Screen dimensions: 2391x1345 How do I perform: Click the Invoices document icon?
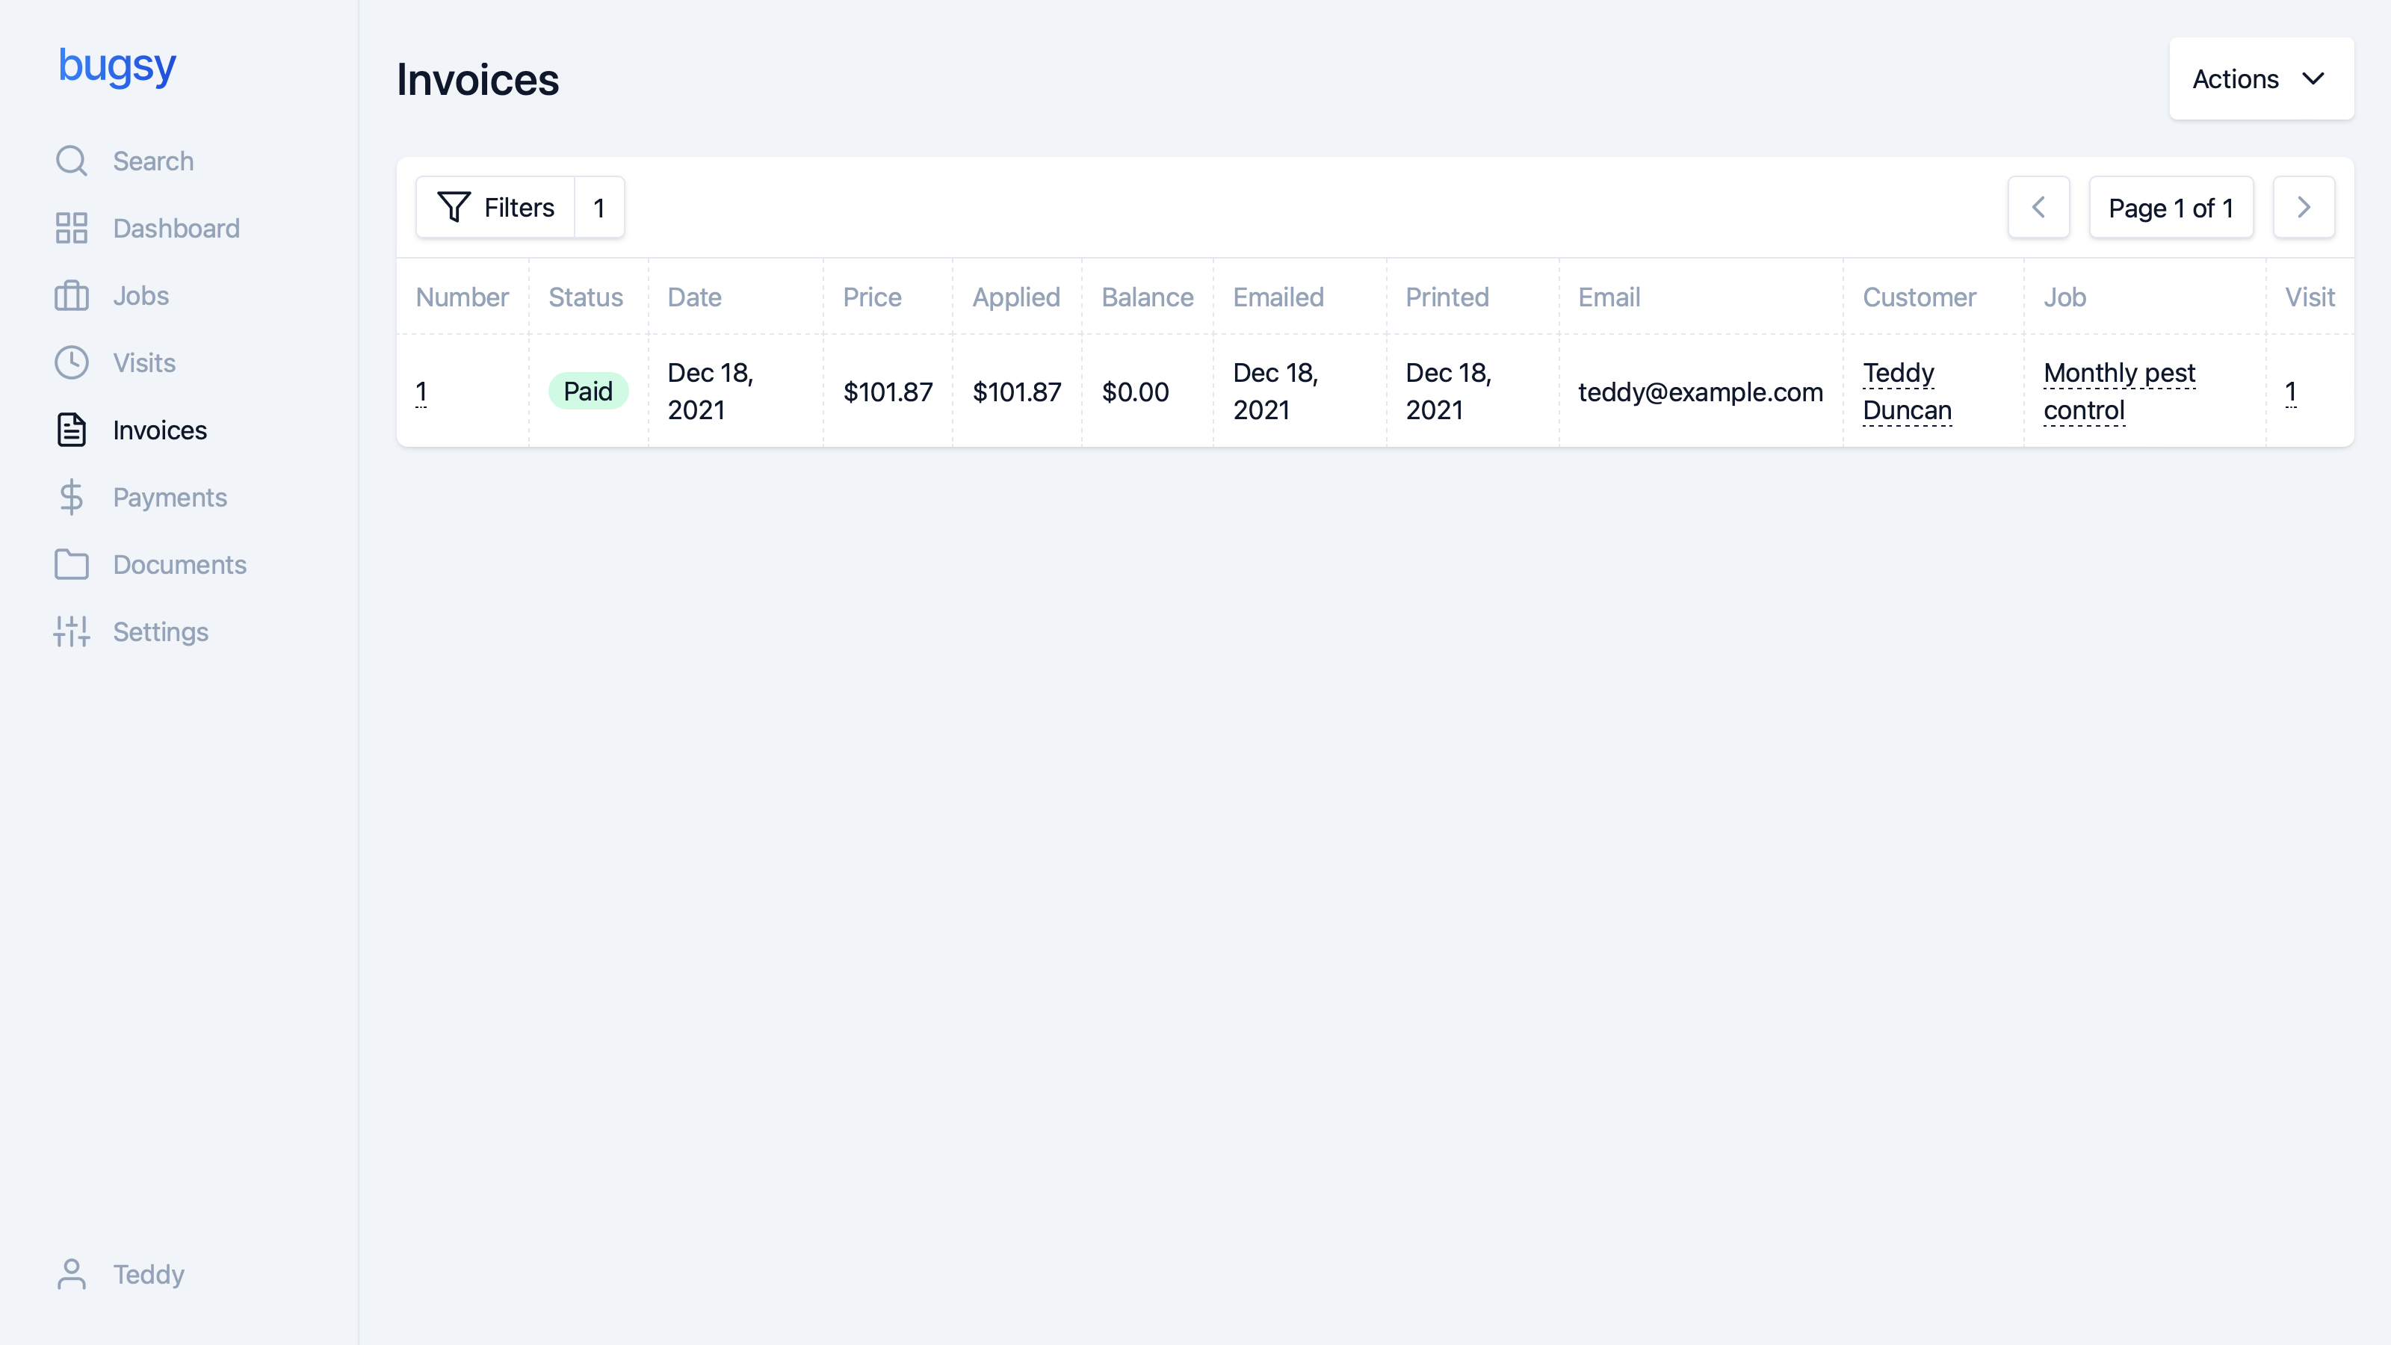pyautogui.click(x=72, y=430)
